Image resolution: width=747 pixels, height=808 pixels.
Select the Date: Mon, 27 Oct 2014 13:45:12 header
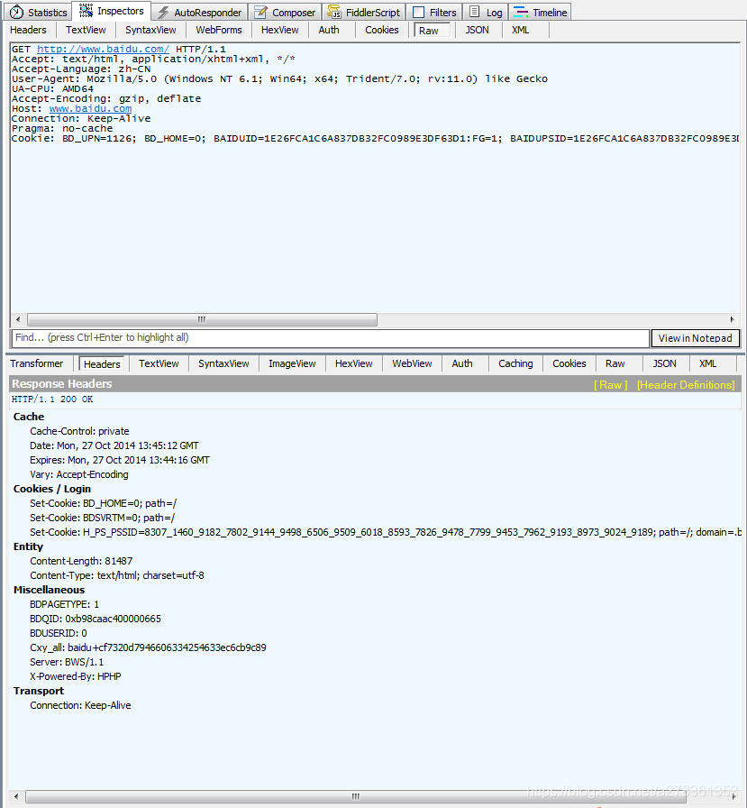(114, 445)
